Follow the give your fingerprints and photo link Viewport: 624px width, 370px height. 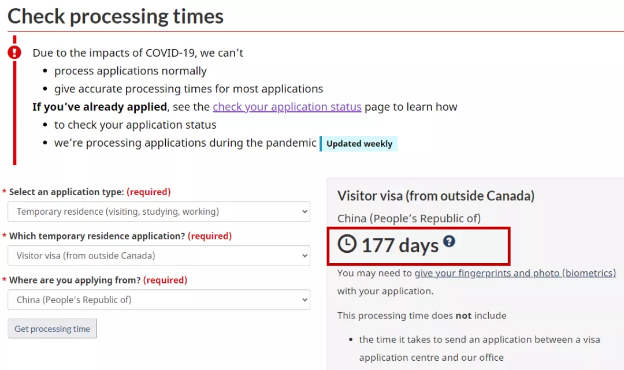[515, 273]
